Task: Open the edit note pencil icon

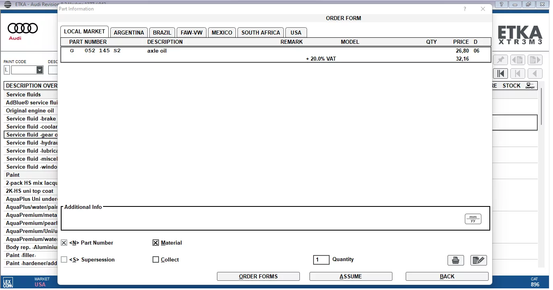Action: pyautogui.click(x=479, y=260)
